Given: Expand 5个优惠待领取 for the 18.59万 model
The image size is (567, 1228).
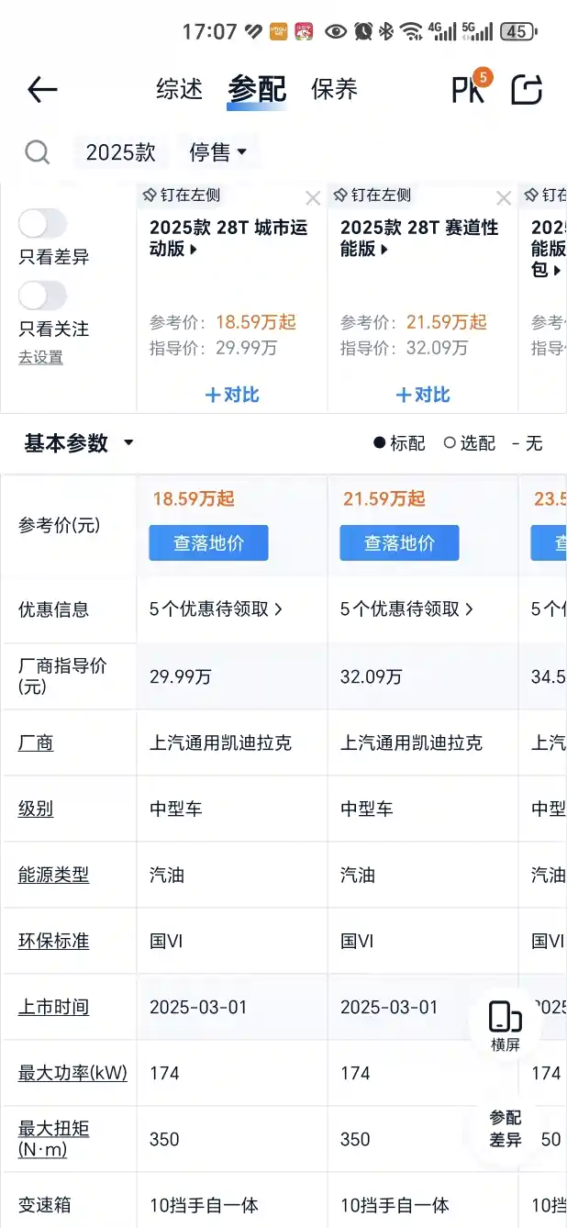Looking at the screenshot, I should (x=216, y=608).
